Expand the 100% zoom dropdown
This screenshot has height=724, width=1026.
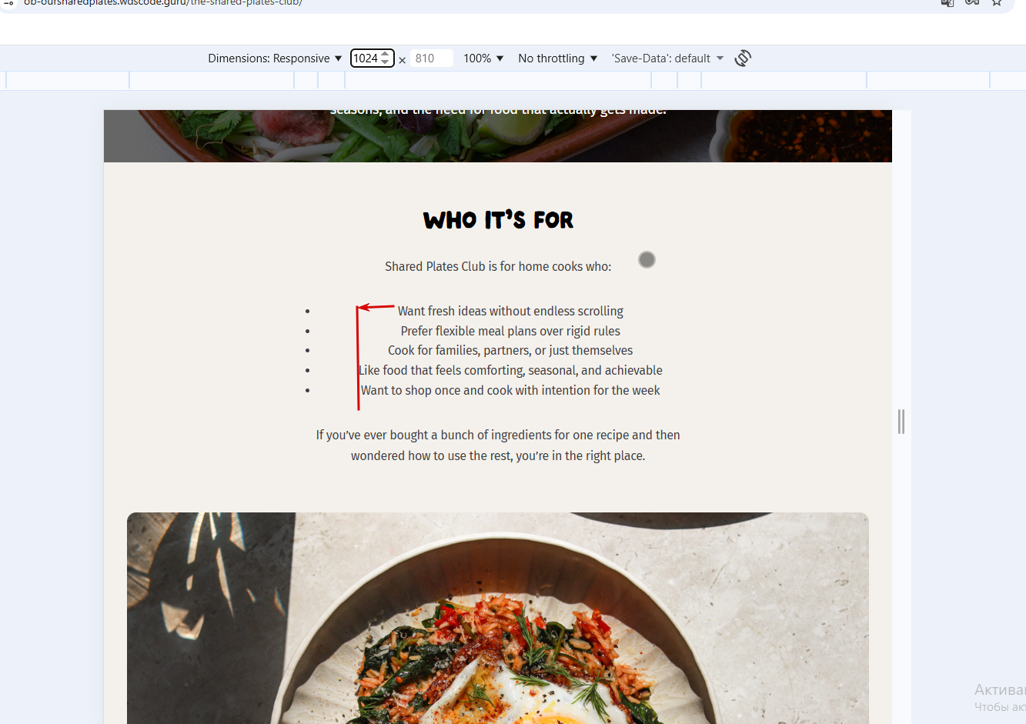coord(483,58)
